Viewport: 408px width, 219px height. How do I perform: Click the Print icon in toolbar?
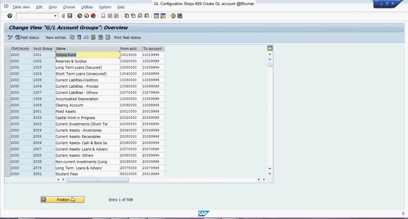(x=103, y=16)
